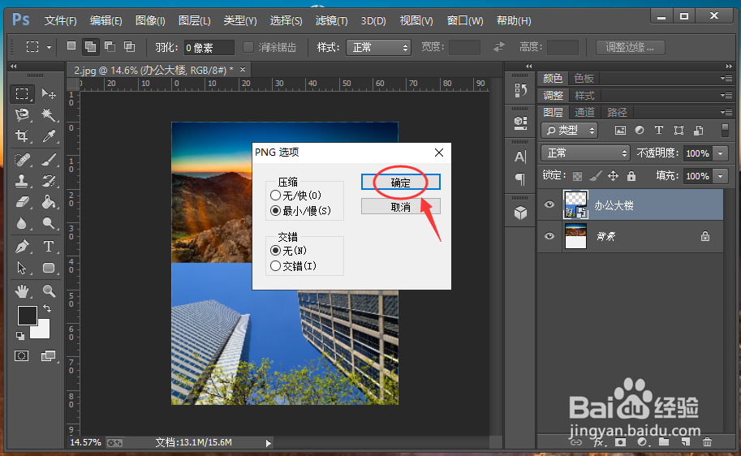Select 最小/慢 compression radio button

(x=275, y=211)
